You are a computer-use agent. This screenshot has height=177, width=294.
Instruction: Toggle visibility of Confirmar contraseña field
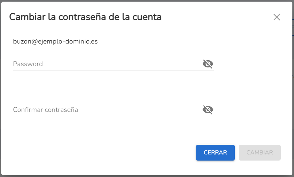pos(208,110)
